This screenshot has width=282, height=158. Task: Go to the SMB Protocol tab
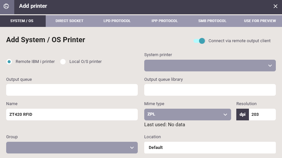pyautogui.click(x=212, y=21)
